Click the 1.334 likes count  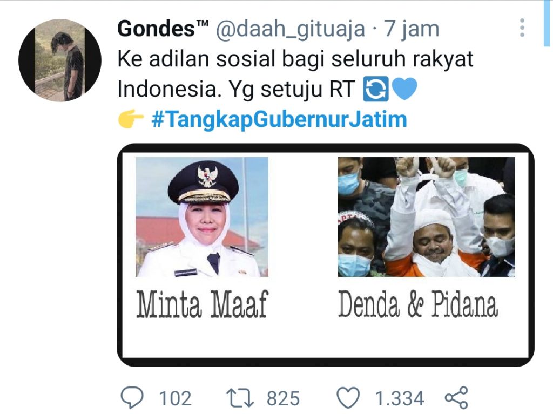399,398
